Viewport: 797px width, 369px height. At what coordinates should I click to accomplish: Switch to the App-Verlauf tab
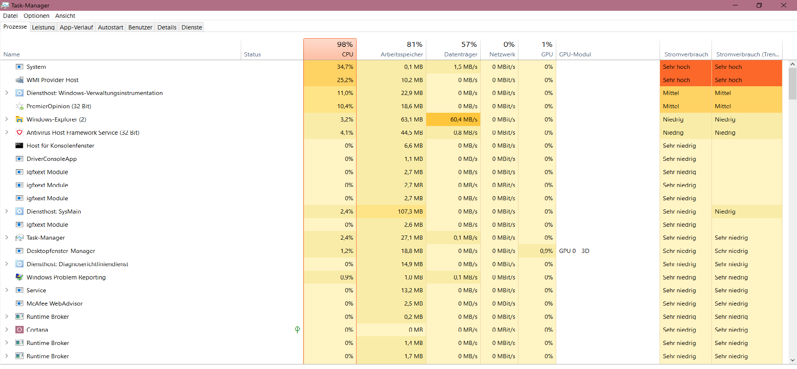(x=76, y=27)
